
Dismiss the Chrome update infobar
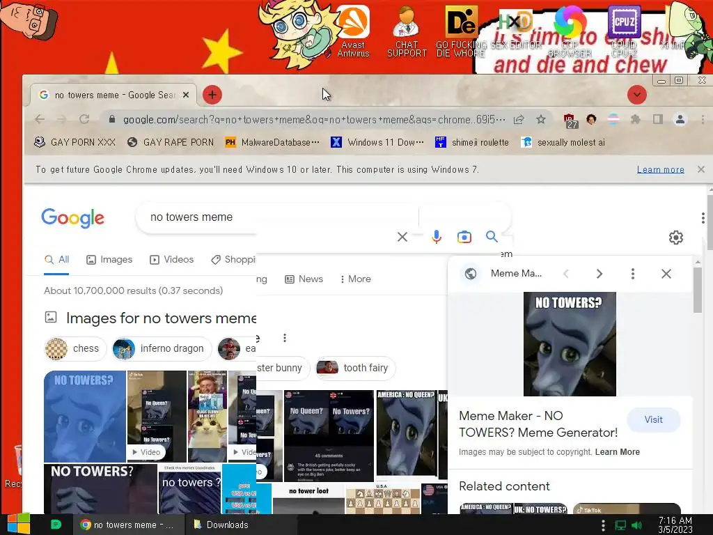(x=700, y=169)
